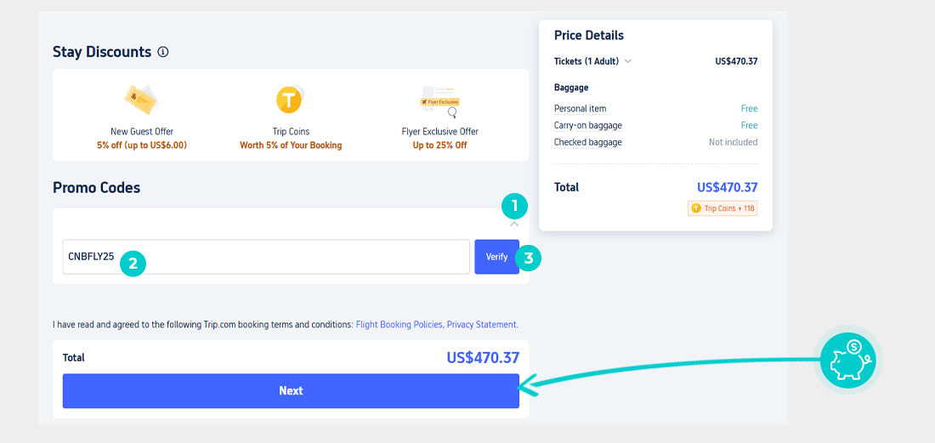Click the Personal item baggage label

pyautogui.click(x=581, y=109)
